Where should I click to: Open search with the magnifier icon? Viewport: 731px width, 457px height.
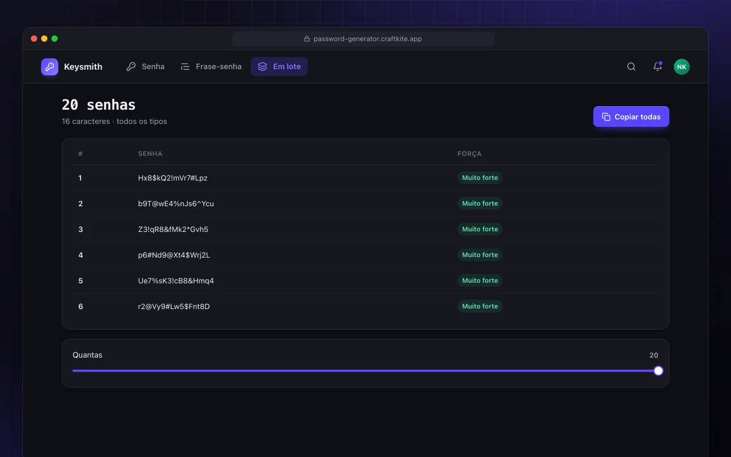(631, 67)
